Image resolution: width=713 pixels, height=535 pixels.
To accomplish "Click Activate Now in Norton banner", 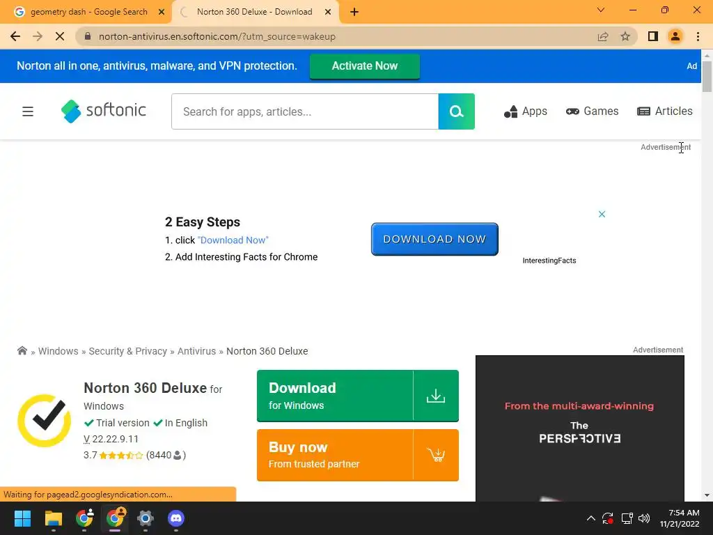I will coord(365,66).
